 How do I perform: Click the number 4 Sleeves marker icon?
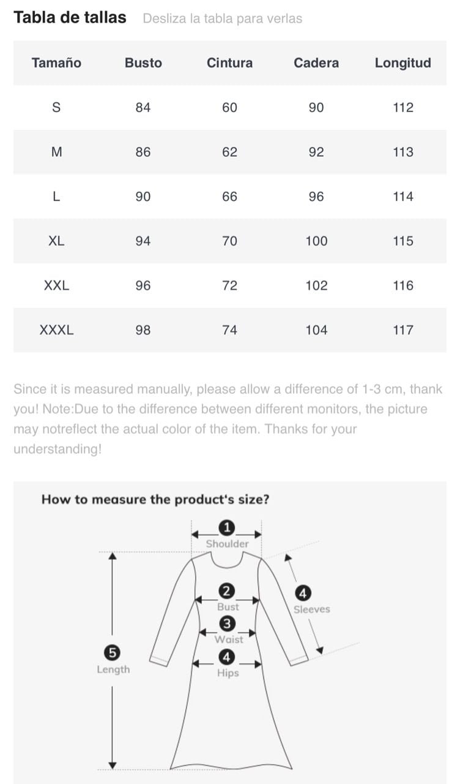pyautogui.click(x=303, y=593)
